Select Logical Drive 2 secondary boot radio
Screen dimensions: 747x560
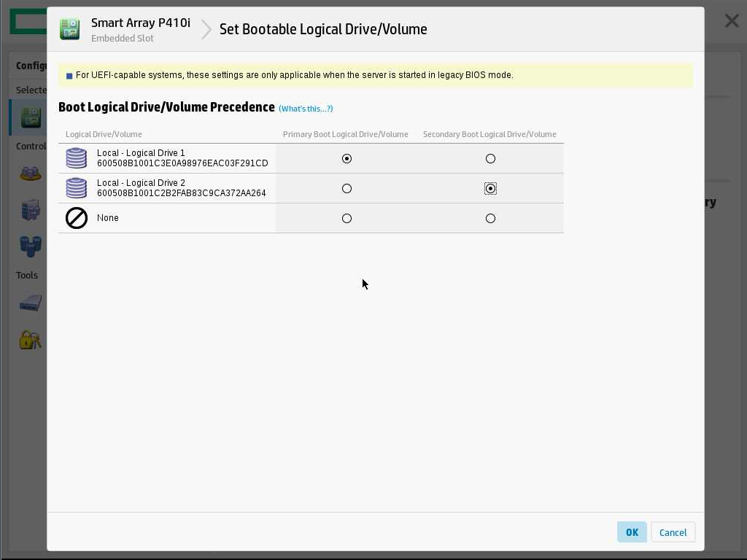pyautogui.click(x=490, y=189)
